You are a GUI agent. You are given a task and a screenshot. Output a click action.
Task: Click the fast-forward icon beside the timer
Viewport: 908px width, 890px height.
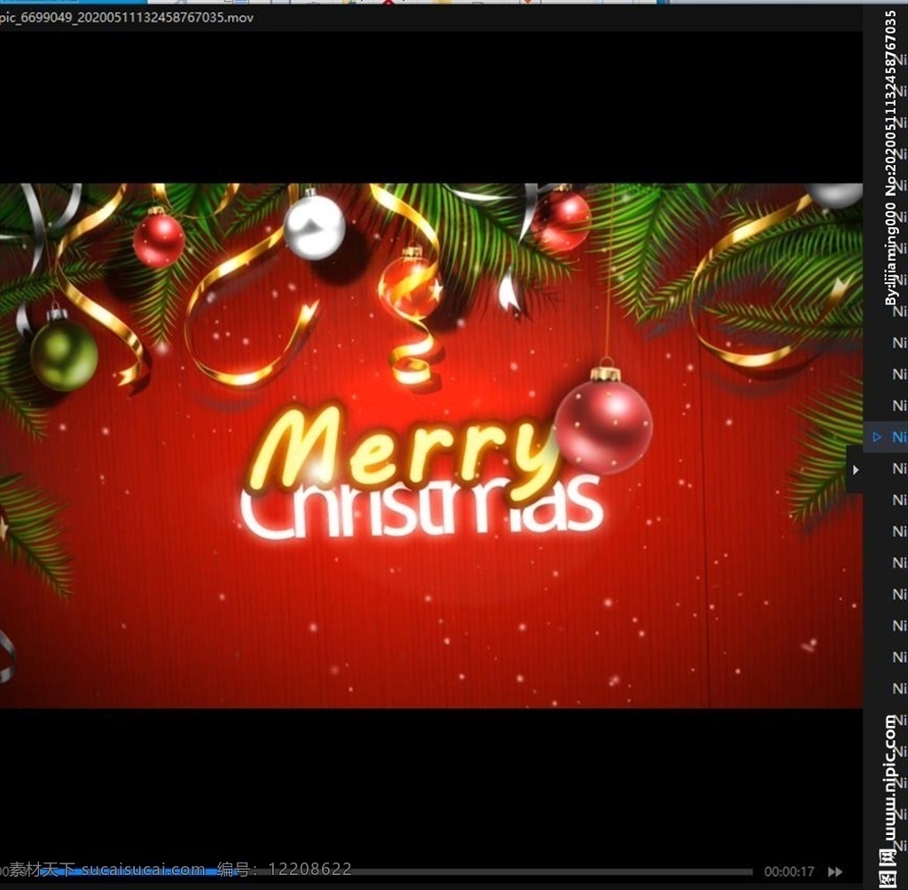click(835, 871)
